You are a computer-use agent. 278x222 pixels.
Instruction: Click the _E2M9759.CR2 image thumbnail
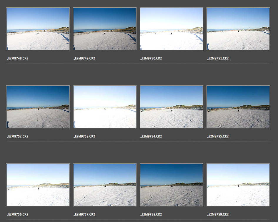pos(238,185)
